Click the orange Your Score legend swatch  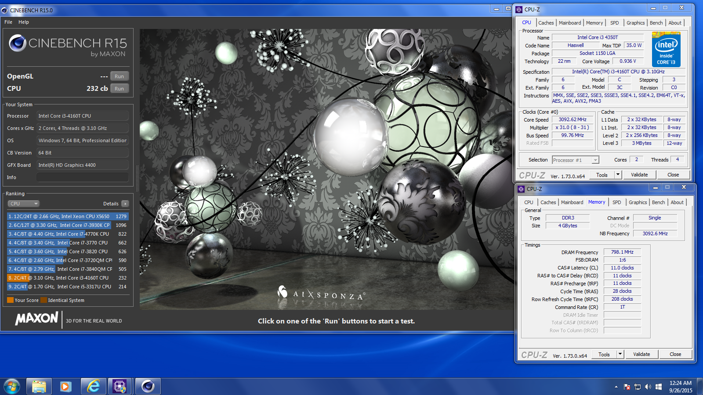point(10,300)
